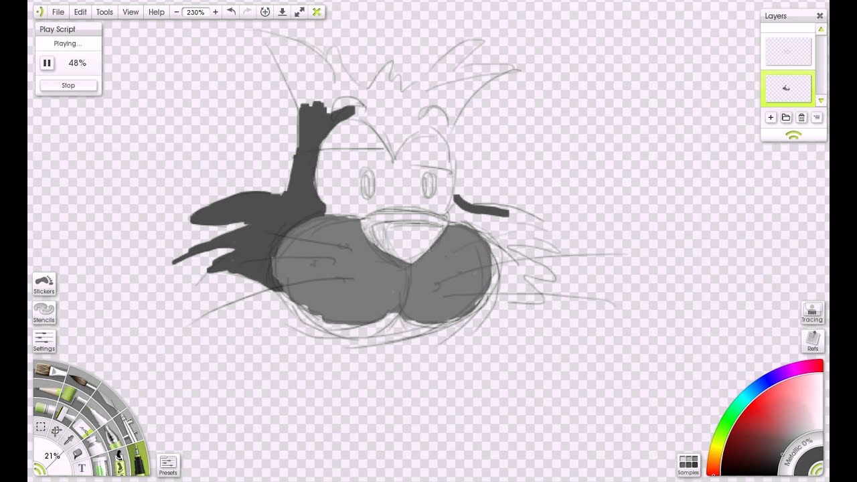Click Layers panel up arrow
This screenshot has width=857, height=482.
[821, 29]
